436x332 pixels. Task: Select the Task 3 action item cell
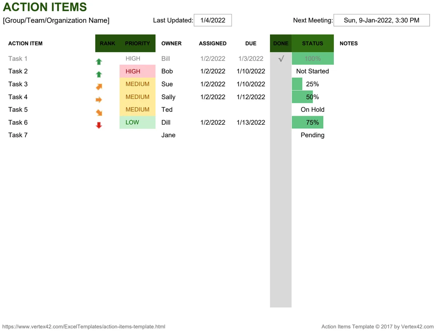pos(18,84)
